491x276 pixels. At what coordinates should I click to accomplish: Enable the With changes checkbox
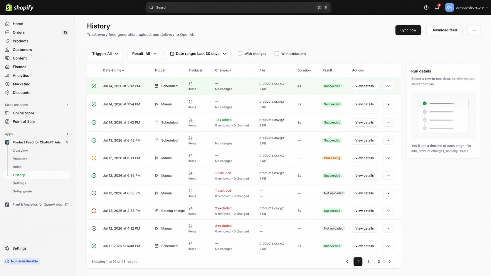[x=240, y=54]
